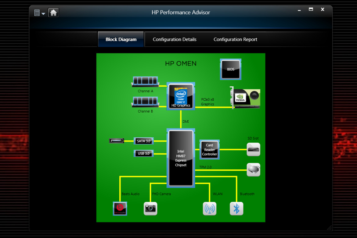Select the FHD Camera icon
Viewport: 357px width, 238px height.
click(x=150, y=209)
